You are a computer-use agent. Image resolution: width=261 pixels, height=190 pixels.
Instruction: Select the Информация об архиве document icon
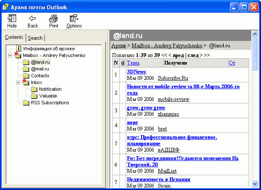click(x=19, y=49)
